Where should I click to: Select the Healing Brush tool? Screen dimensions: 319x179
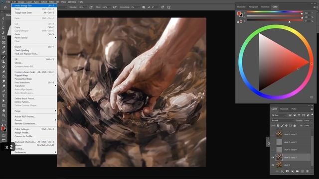pyautogui.click(x=3, y=52)
